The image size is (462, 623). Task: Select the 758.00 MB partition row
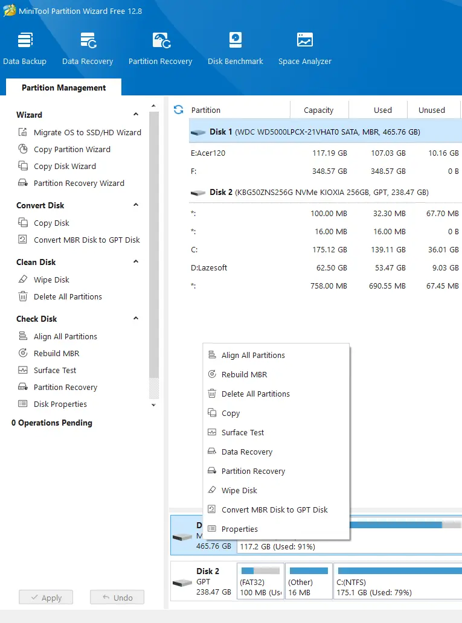tap(326, 286)
